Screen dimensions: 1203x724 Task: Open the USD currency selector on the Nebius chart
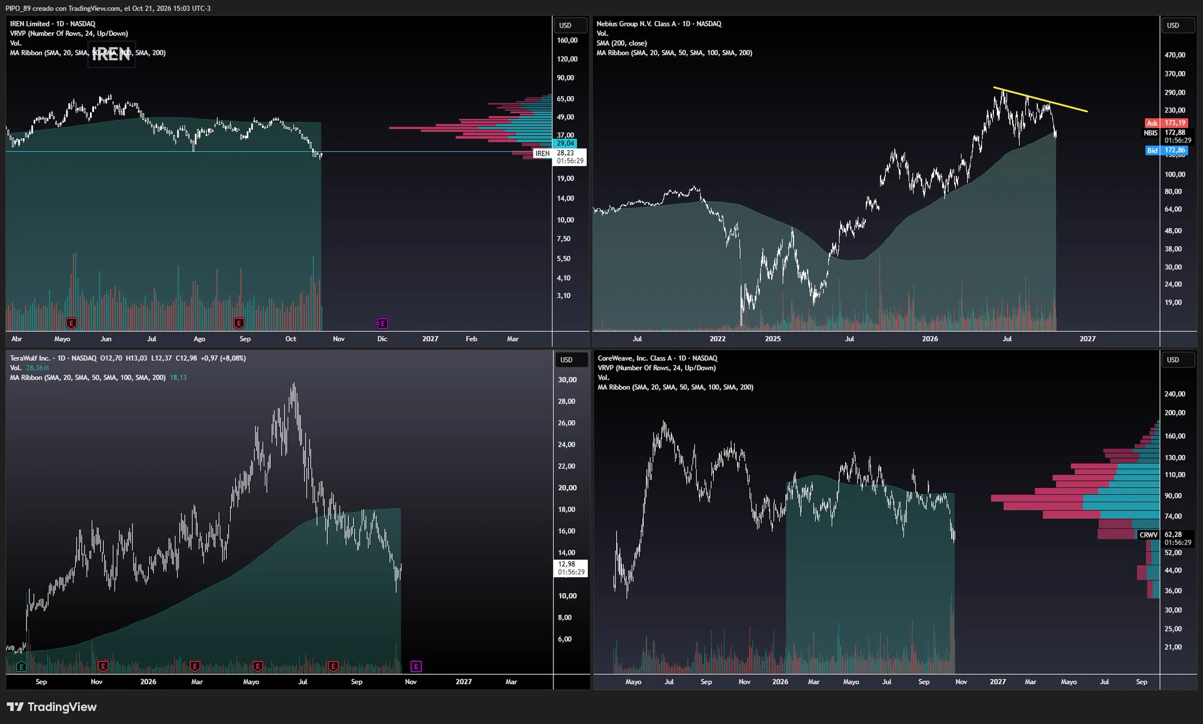pos(1178,25)
